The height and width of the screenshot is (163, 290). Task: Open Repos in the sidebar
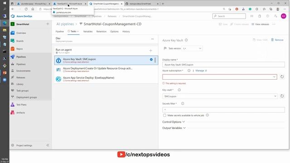click(19, 49)
